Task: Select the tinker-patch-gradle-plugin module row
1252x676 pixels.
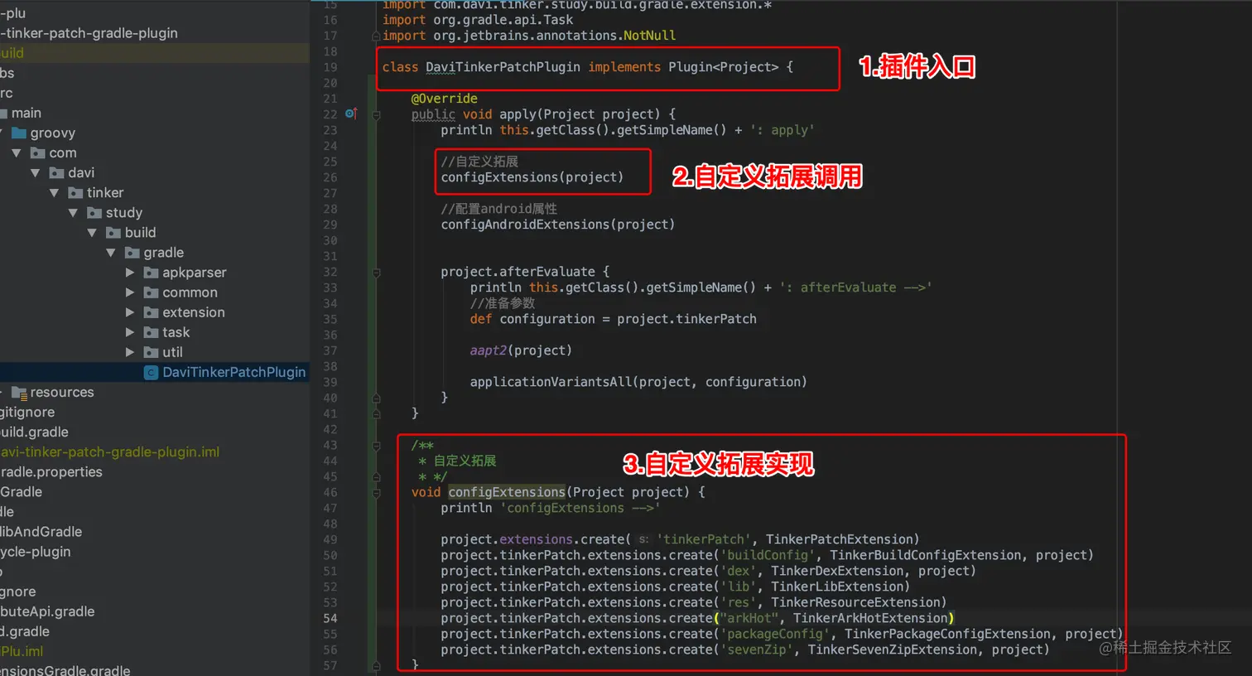Action: click(x=154, y=33)
